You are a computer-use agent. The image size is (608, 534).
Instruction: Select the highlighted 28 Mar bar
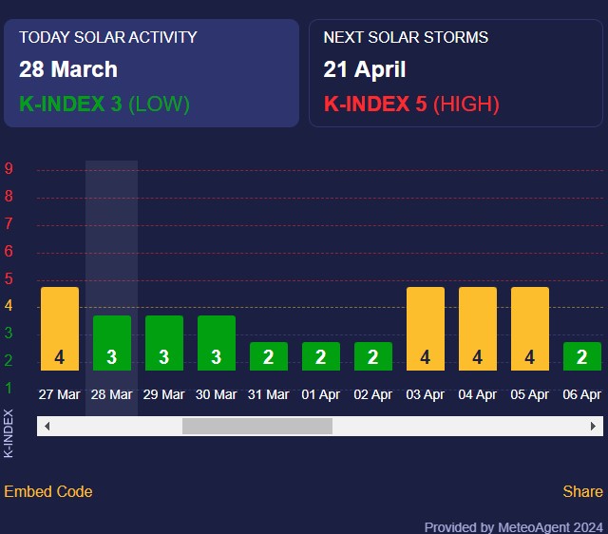click(112, 343)
